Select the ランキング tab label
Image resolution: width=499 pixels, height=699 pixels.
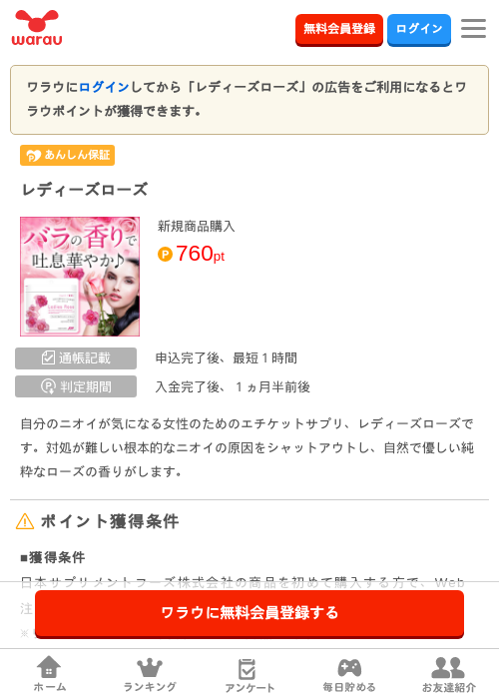coord(150,687)
